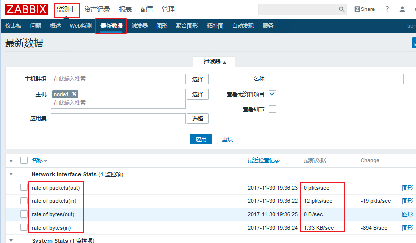Open the Share link icon

364,9
